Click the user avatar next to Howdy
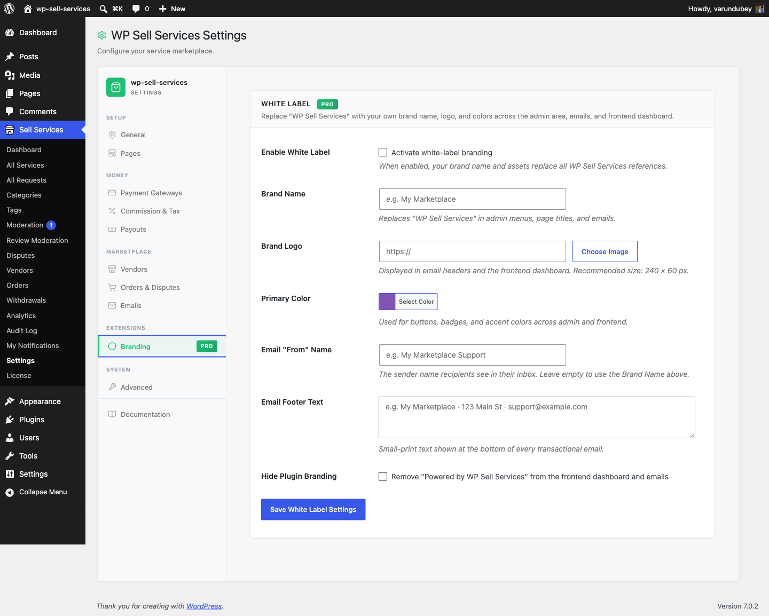Image resolution: width=769 pixels, height=616 pixels. pyautogui.click(x=759, y=9)
